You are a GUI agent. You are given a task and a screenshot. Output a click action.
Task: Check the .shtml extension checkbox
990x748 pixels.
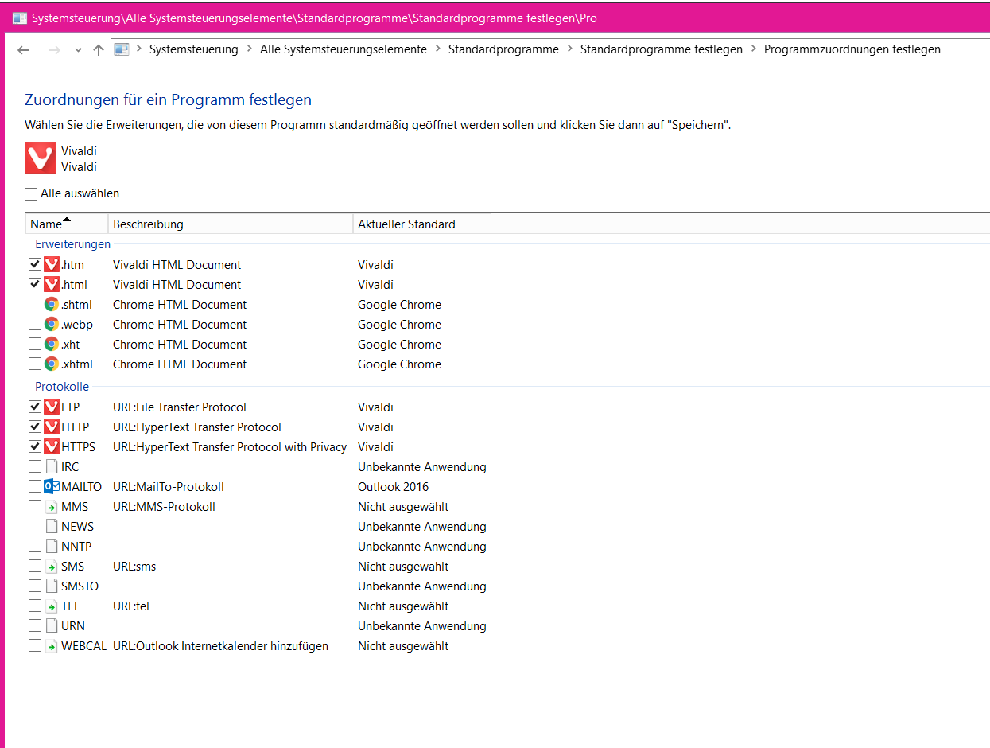[x=34, y=304]
